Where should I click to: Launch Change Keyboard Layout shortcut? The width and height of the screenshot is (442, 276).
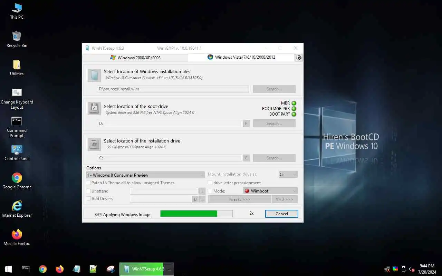17,99
